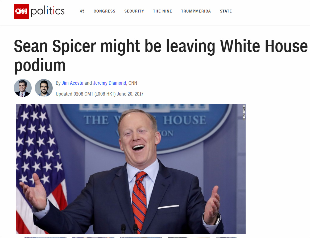Go to the Congress section

click(104, 11)
